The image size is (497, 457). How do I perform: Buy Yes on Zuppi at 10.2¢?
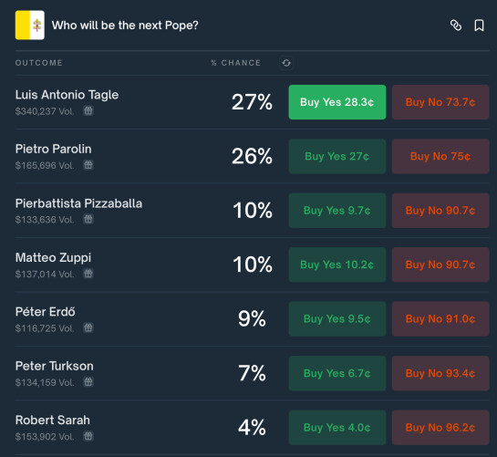[x=337, y=265]
